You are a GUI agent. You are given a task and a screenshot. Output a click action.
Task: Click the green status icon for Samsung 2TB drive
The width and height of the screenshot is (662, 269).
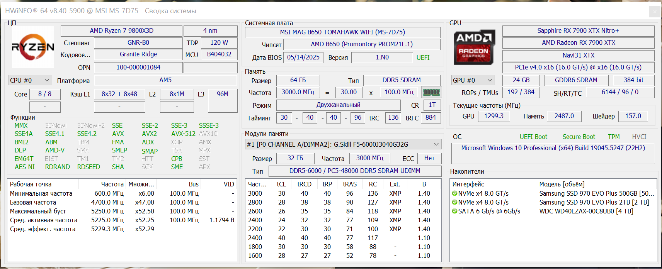454,202
